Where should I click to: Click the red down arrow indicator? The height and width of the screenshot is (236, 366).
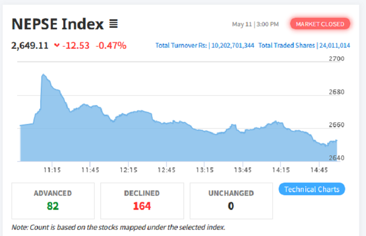[x=56, y=46]
